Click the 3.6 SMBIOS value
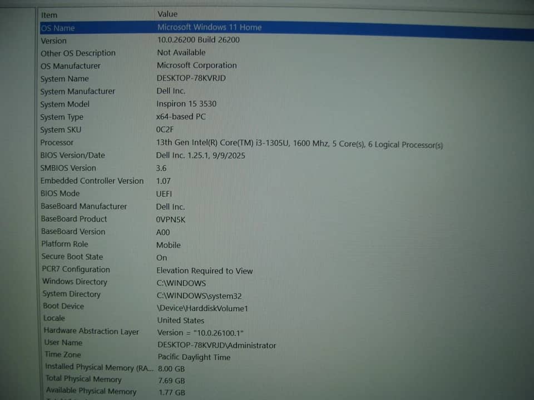Screen dimensions: 534x400 click(x=161, y=168)
